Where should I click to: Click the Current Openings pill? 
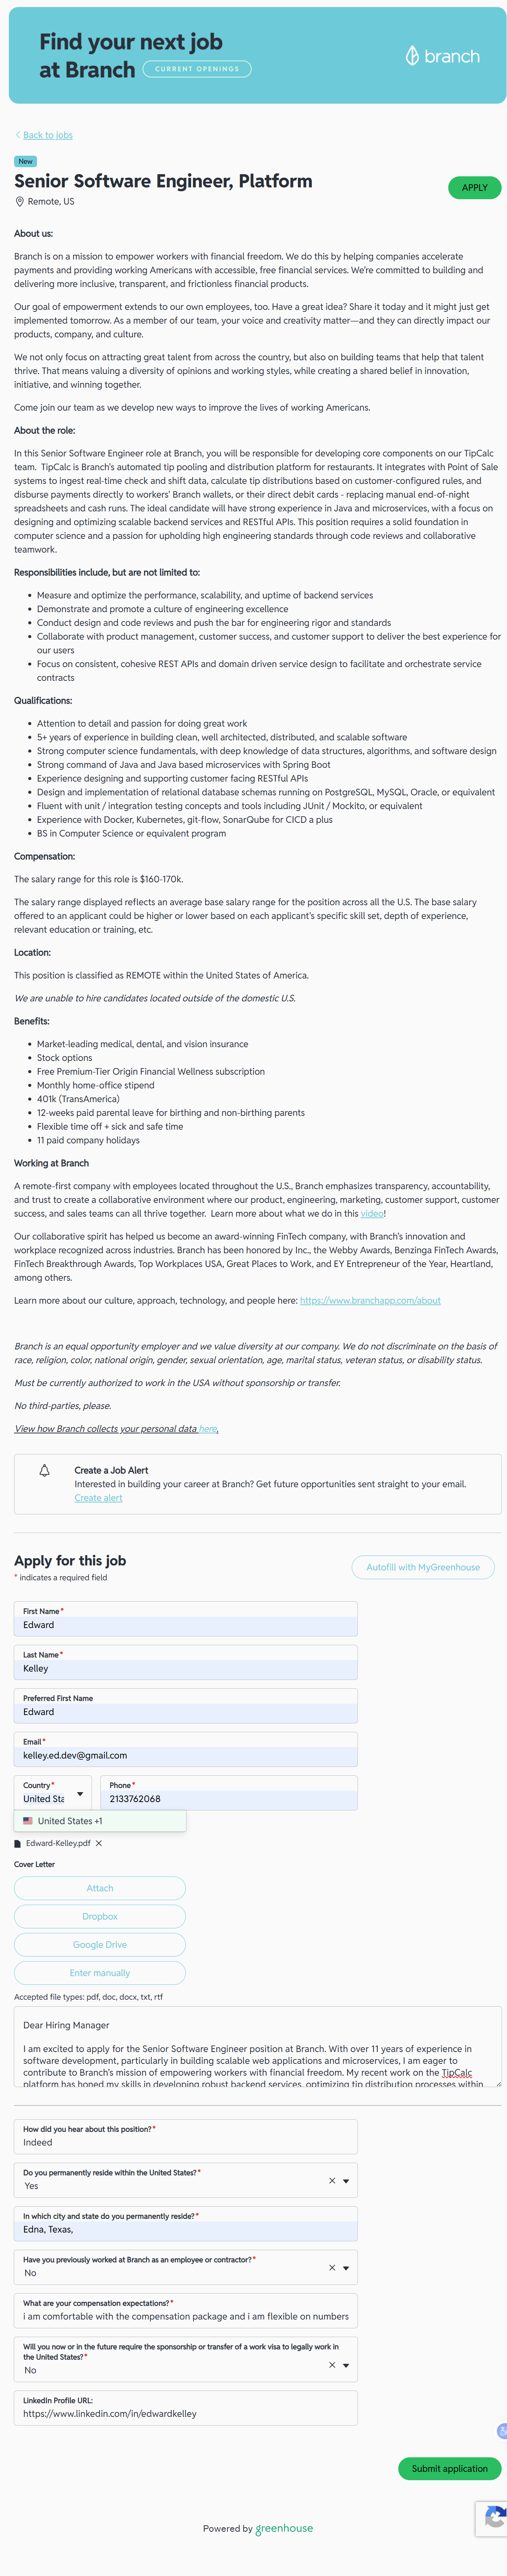(197, 69)
